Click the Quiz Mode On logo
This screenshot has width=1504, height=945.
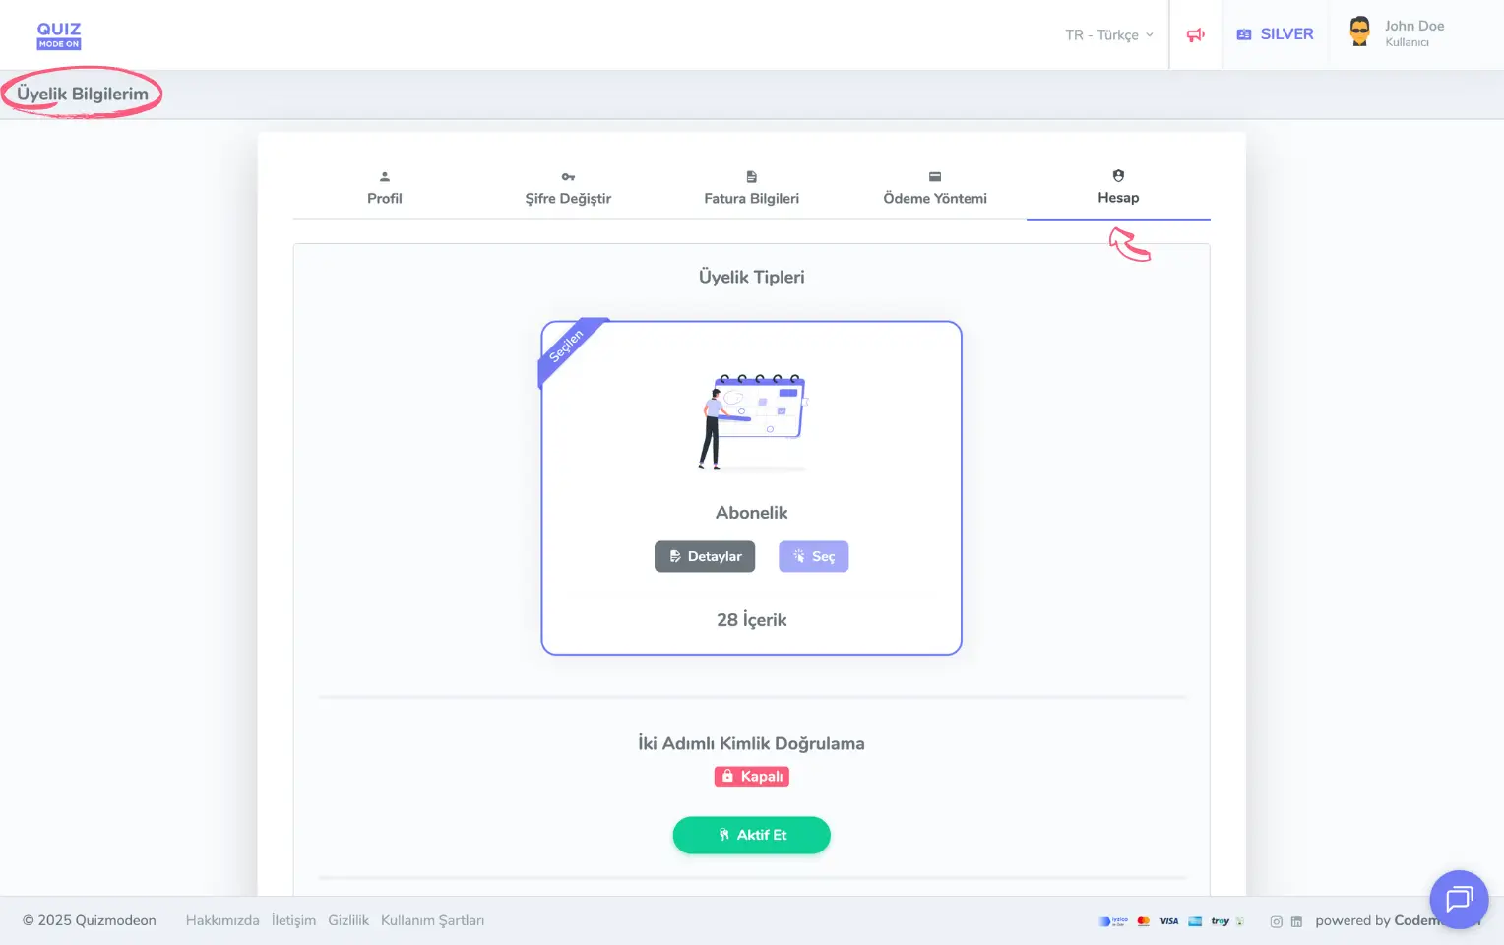59,35
